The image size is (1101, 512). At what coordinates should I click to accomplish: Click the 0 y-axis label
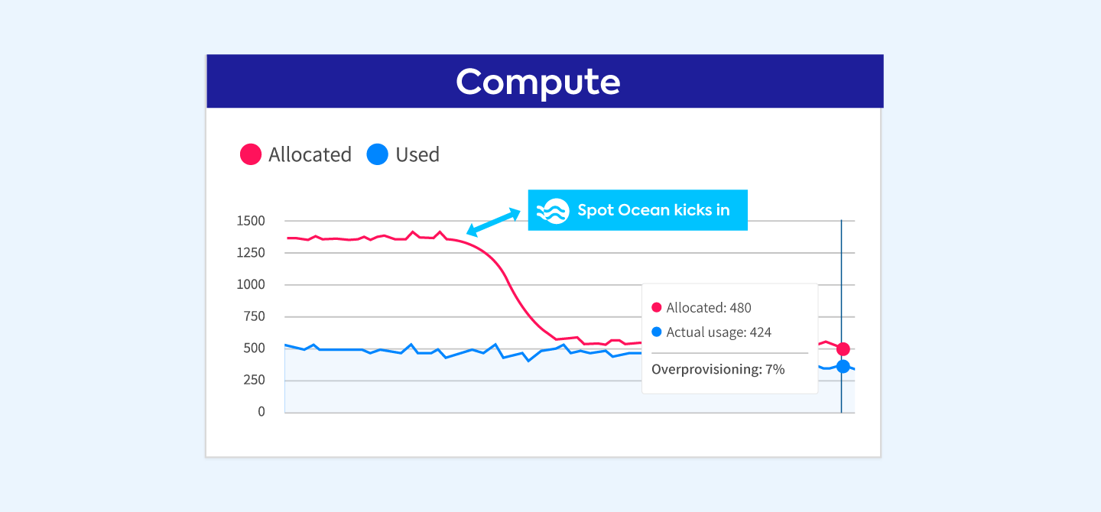point(261,412)
